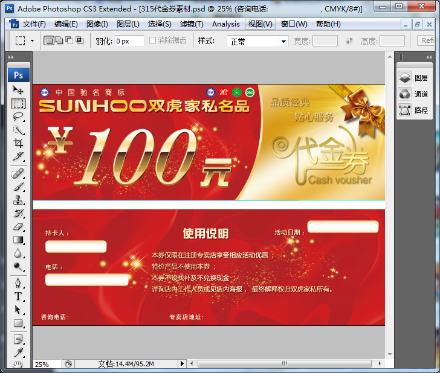Minimize the document window in menu bar
The height and width of the screenshot is (373, 440).
coord(406,24)
